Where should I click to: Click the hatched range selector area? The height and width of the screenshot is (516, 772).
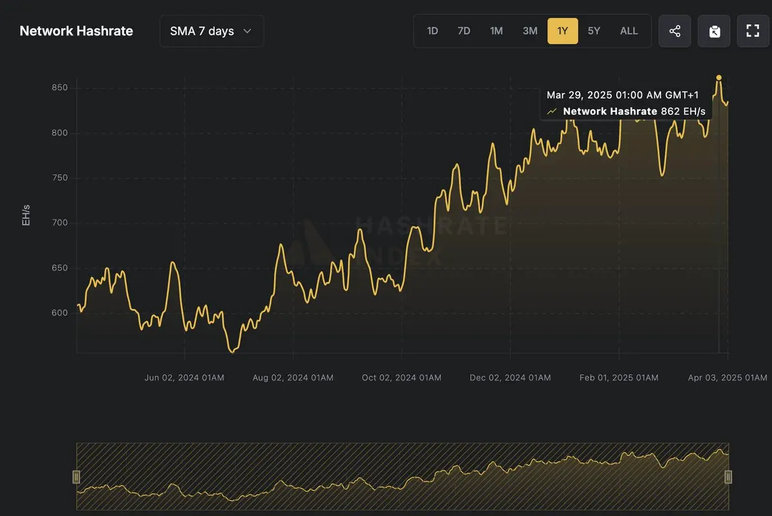pos(403,477)
